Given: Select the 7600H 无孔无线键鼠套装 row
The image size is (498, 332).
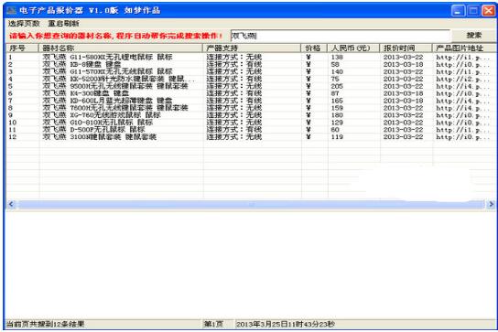Looking at the screenshot, I should (251, 108).
